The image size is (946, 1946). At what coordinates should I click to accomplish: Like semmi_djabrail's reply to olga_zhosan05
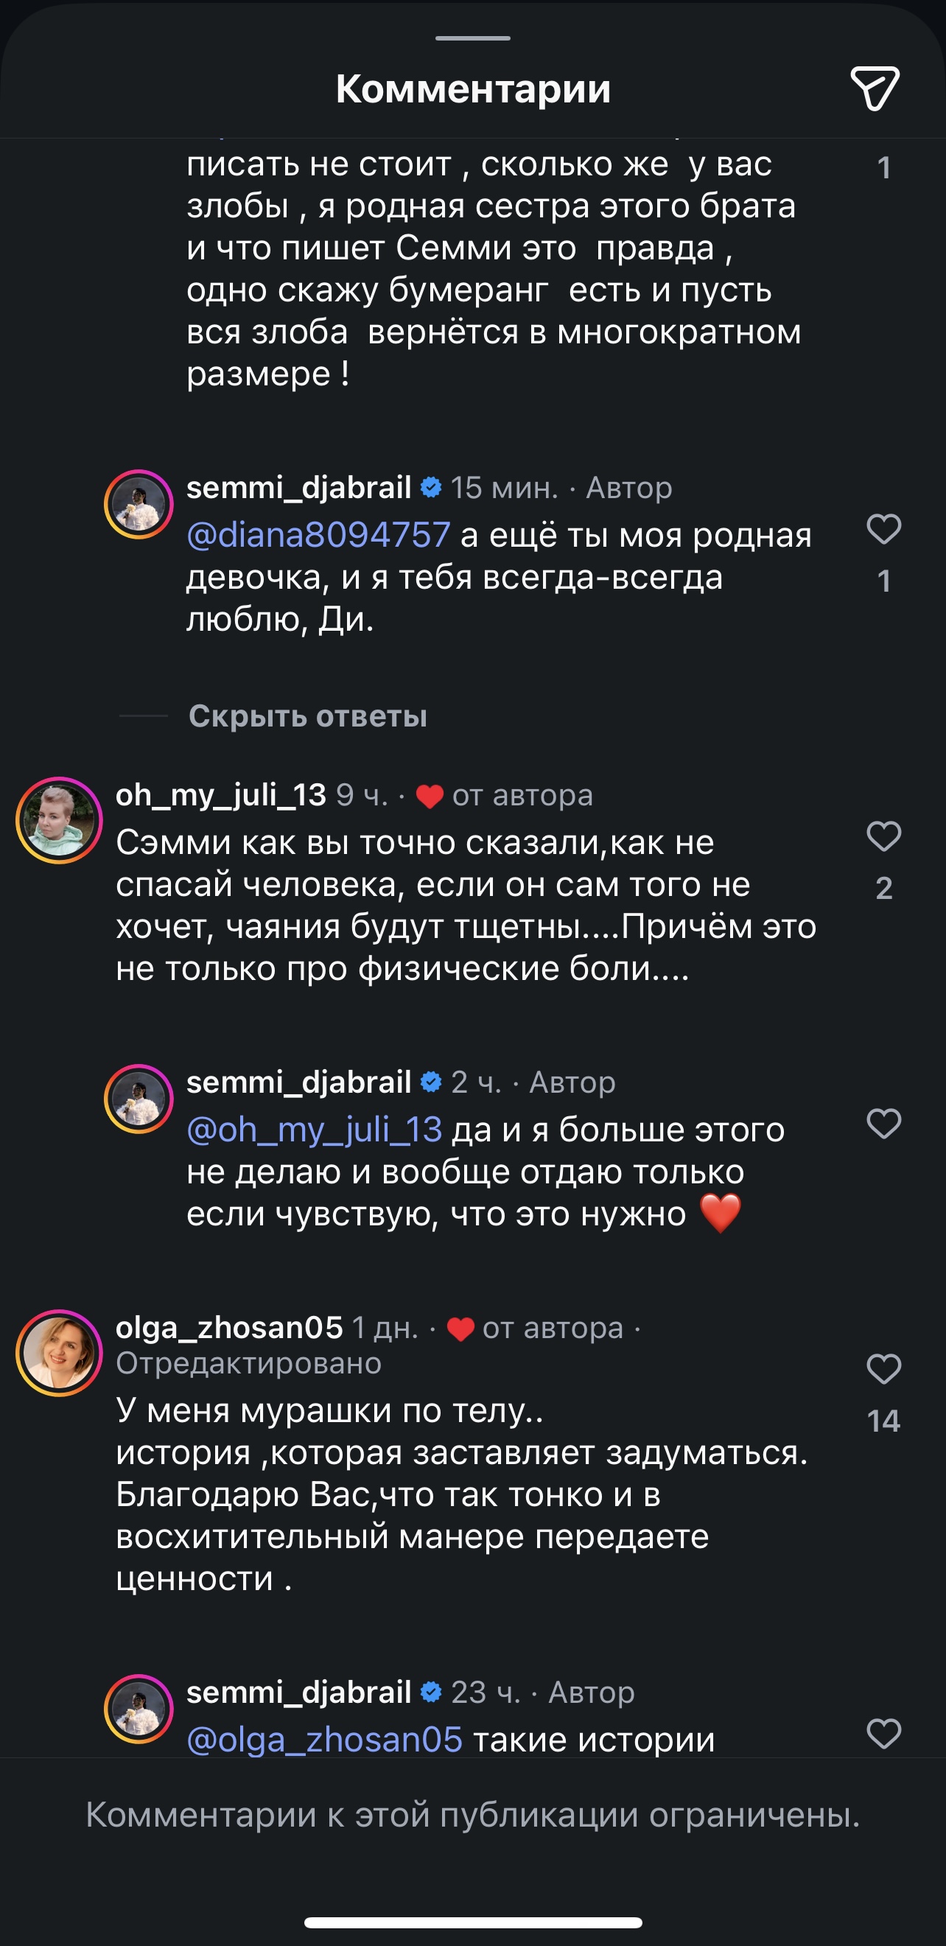tap(883, 1733)
